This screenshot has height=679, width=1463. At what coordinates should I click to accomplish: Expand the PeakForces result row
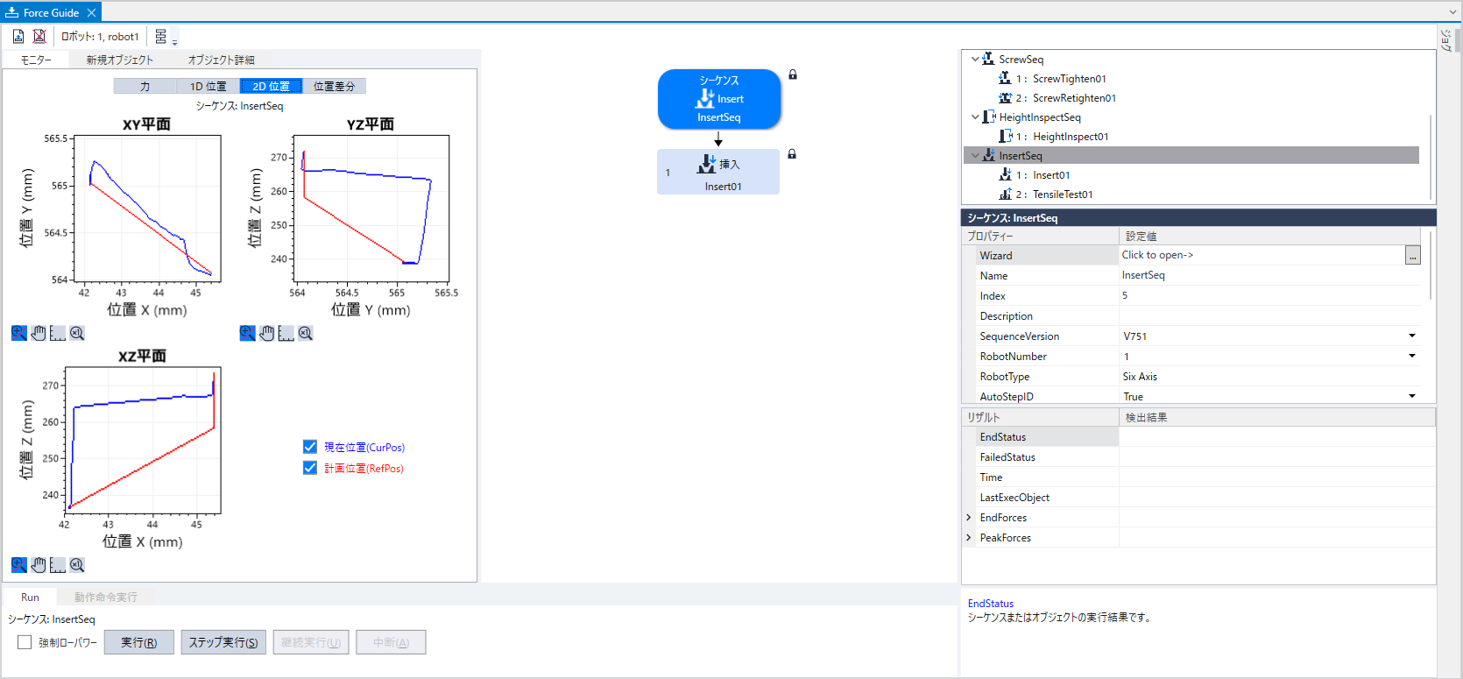pos(969,538)
